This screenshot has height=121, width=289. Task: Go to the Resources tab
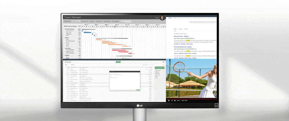coord(99,21)
